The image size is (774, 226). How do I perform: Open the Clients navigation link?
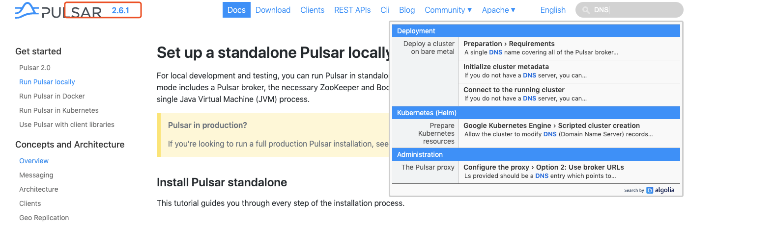[312, 10]
